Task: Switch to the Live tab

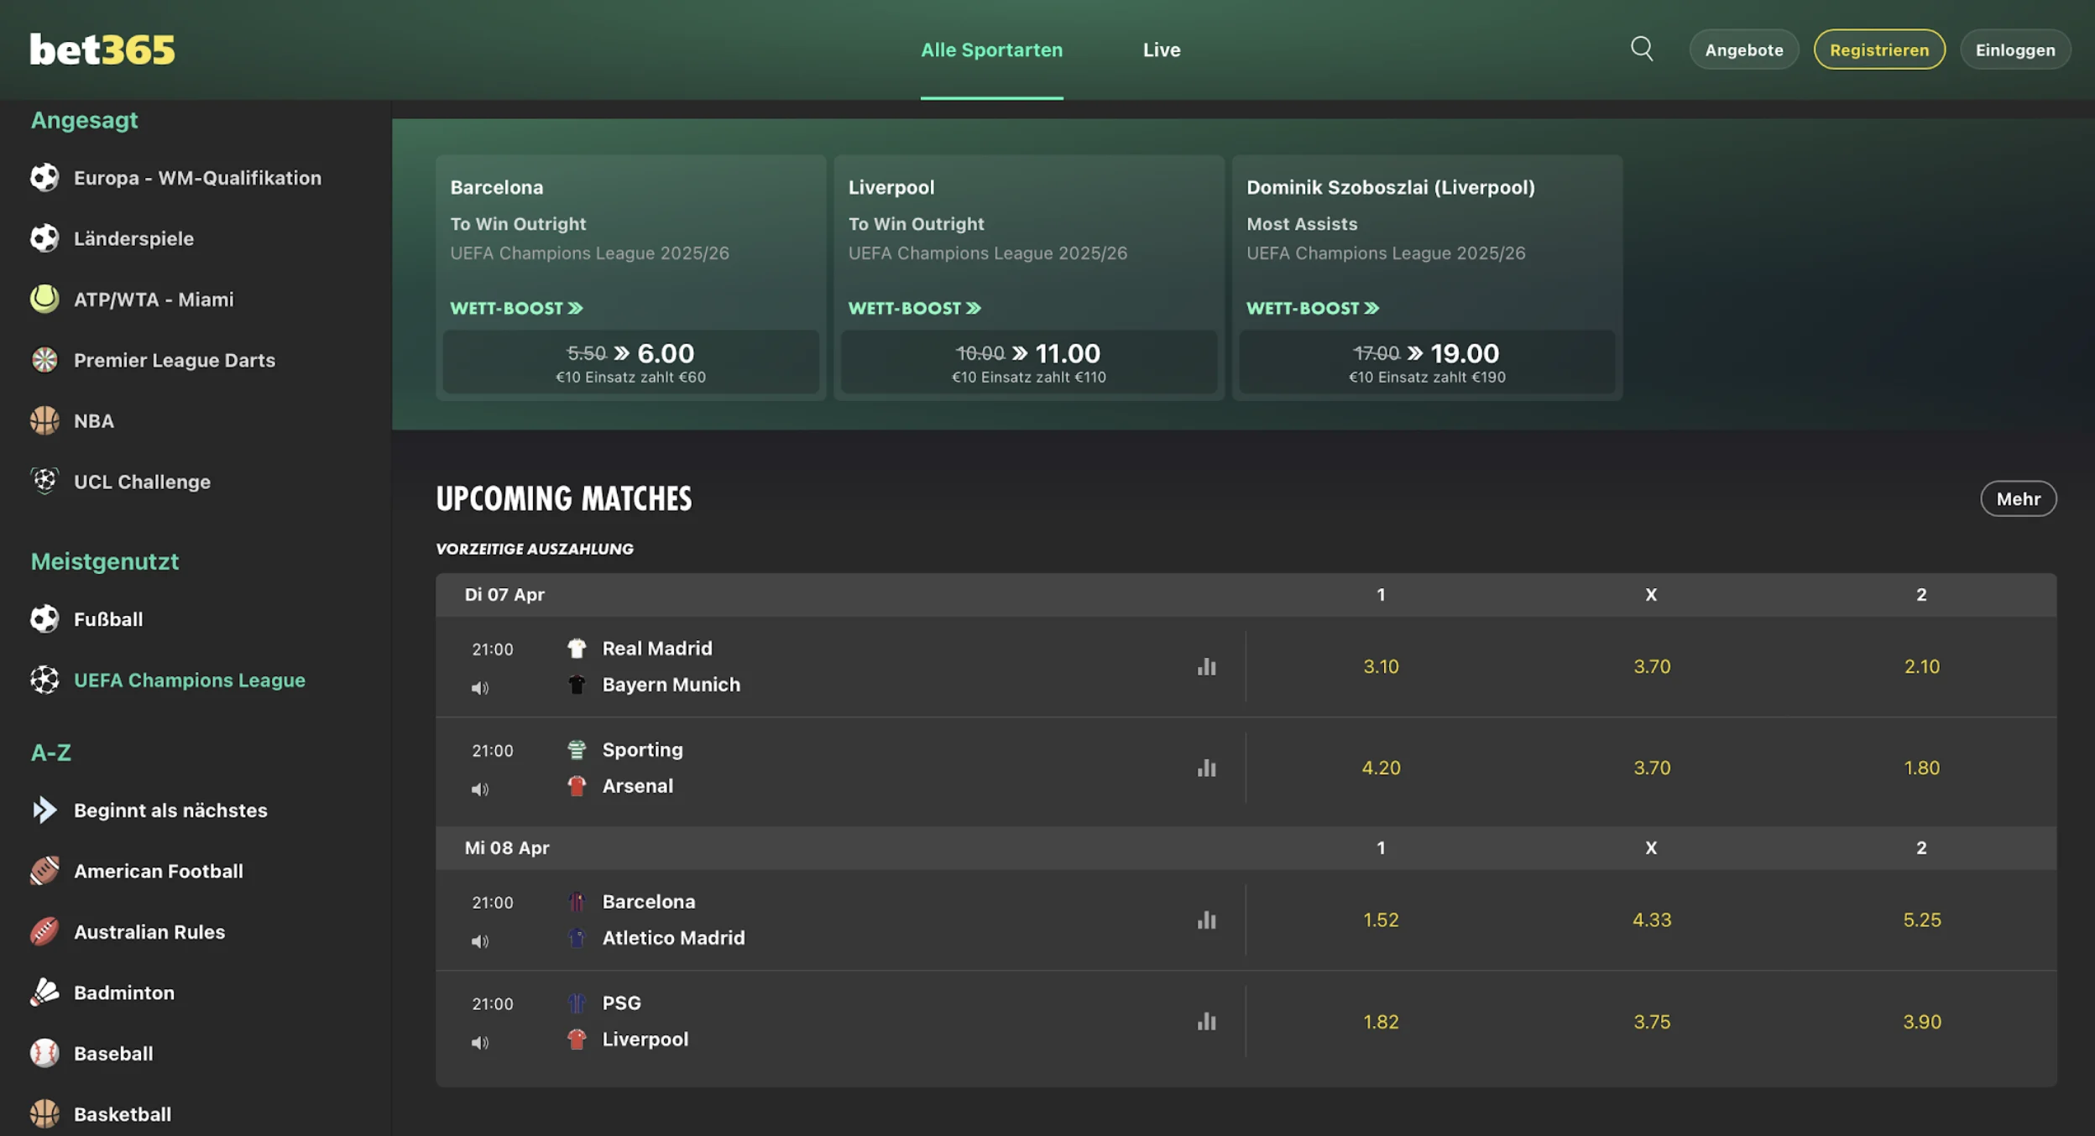Action: coord(1161,50)
